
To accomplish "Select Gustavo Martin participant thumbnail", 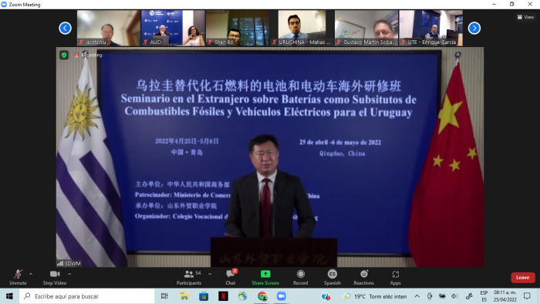I will pos(366,28).
